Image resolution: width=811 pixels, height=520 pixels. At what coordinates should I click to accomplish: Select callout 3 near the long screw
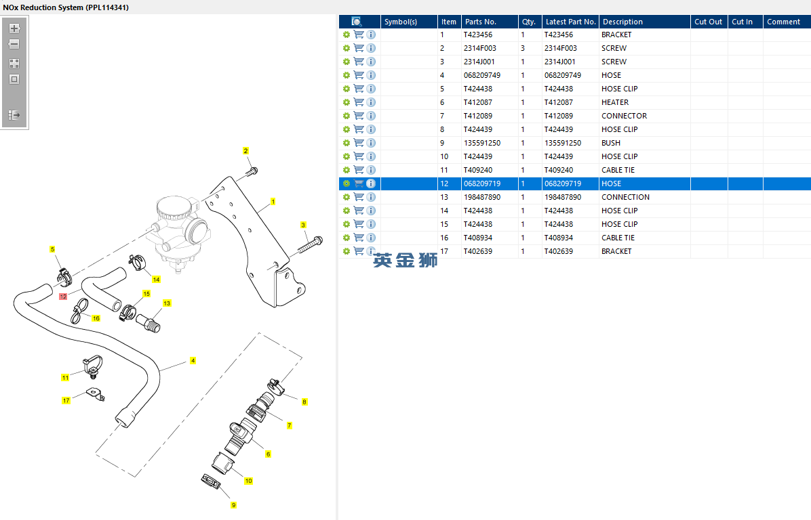(303, 225)
